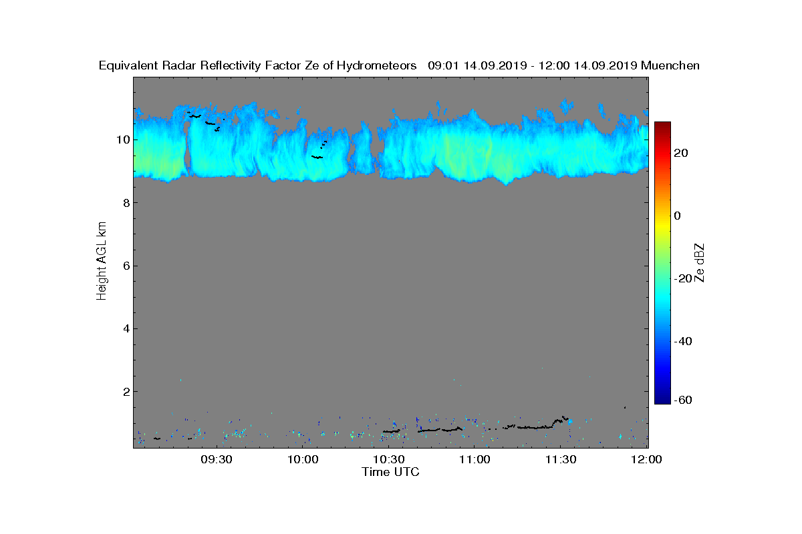Click the plot title text

pos(399,65)
